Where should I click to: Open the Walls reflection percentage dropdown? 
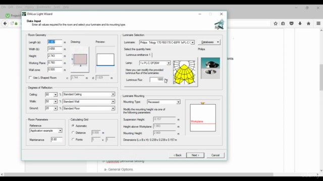tap(55, 102)
